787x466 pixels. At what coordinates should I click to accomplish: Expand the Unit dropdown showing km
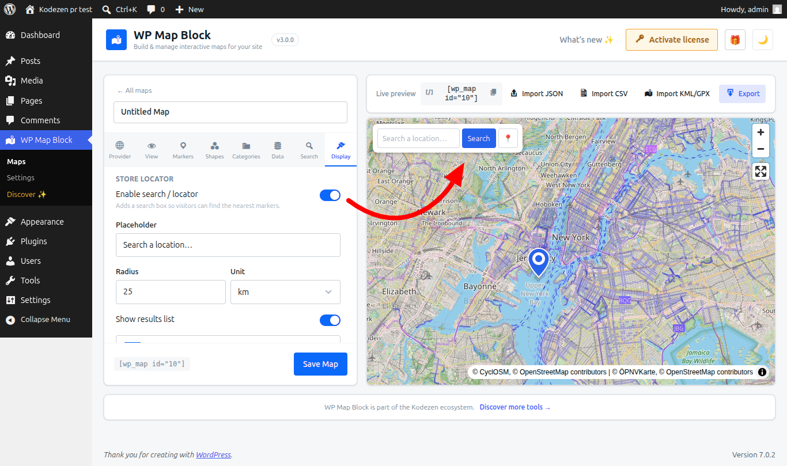285,292
